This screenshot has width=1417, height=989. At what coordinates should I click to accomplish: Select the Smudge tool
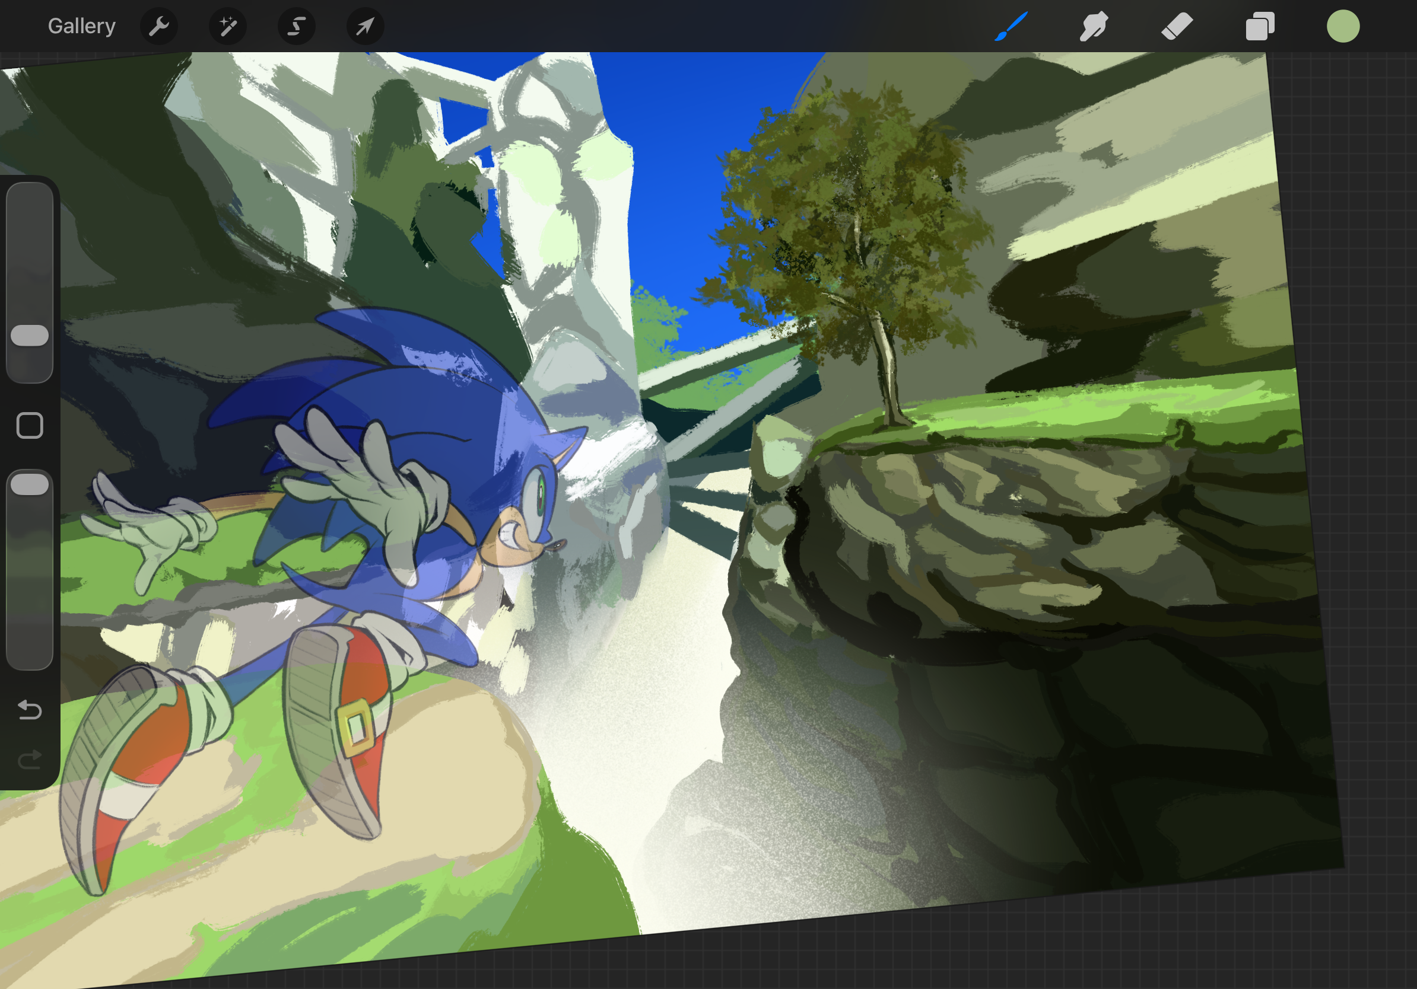click(1094, 27)
